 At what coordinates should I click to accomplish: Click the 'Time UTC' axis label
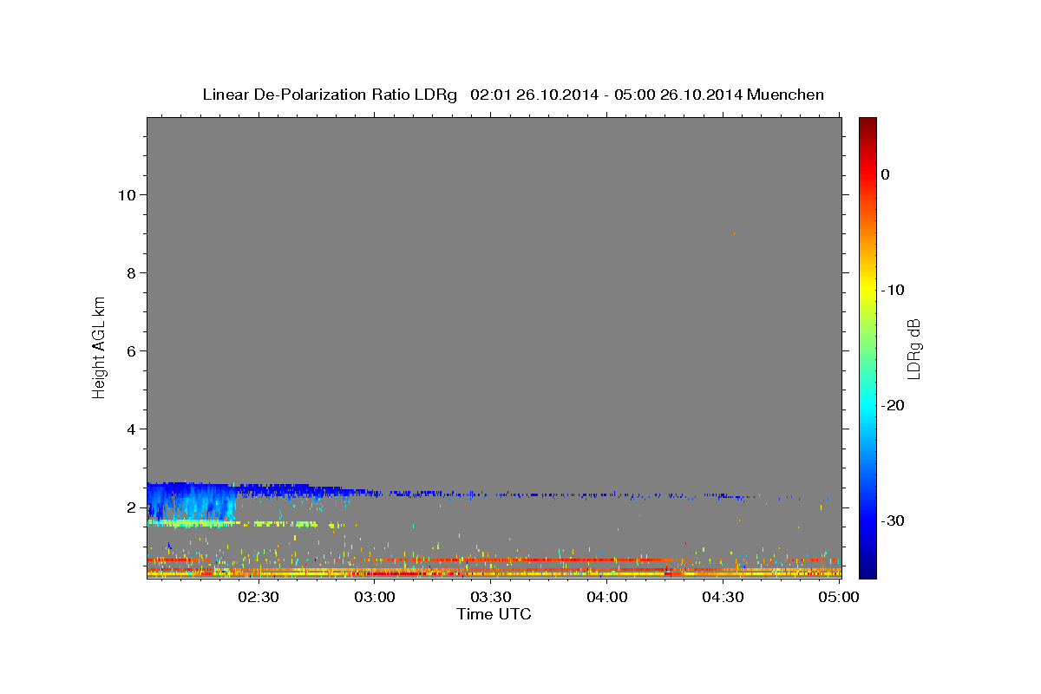pyautogui.click(x=494, y=614)
